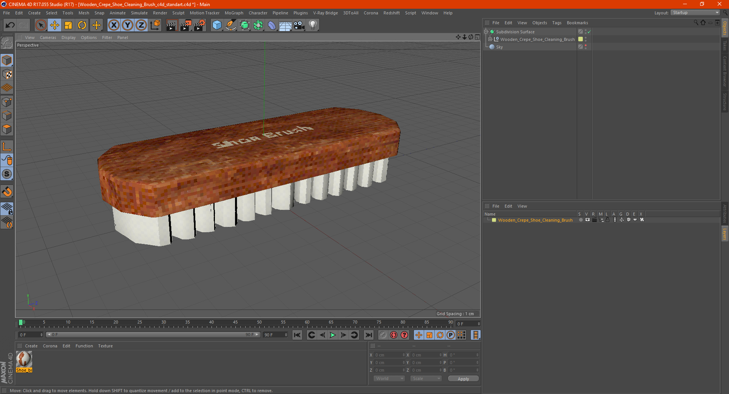This screenshot has width=729, height=394.
Task: Toggle layer View eye for Wooden_Crepe_Shoe_Cleaning_Brush
Action: point(587,220)
